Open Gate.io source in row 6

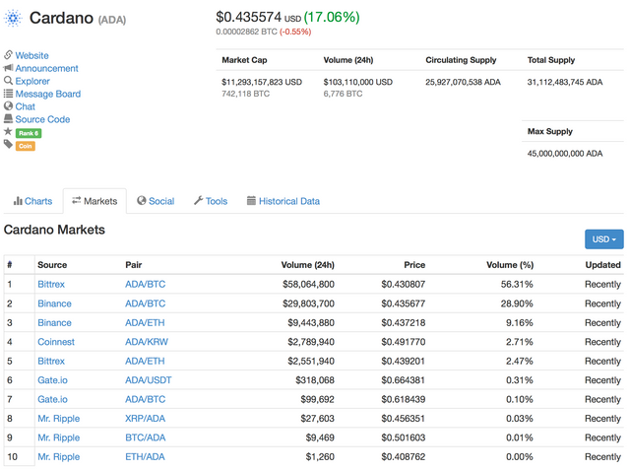[x=52, y=380]
